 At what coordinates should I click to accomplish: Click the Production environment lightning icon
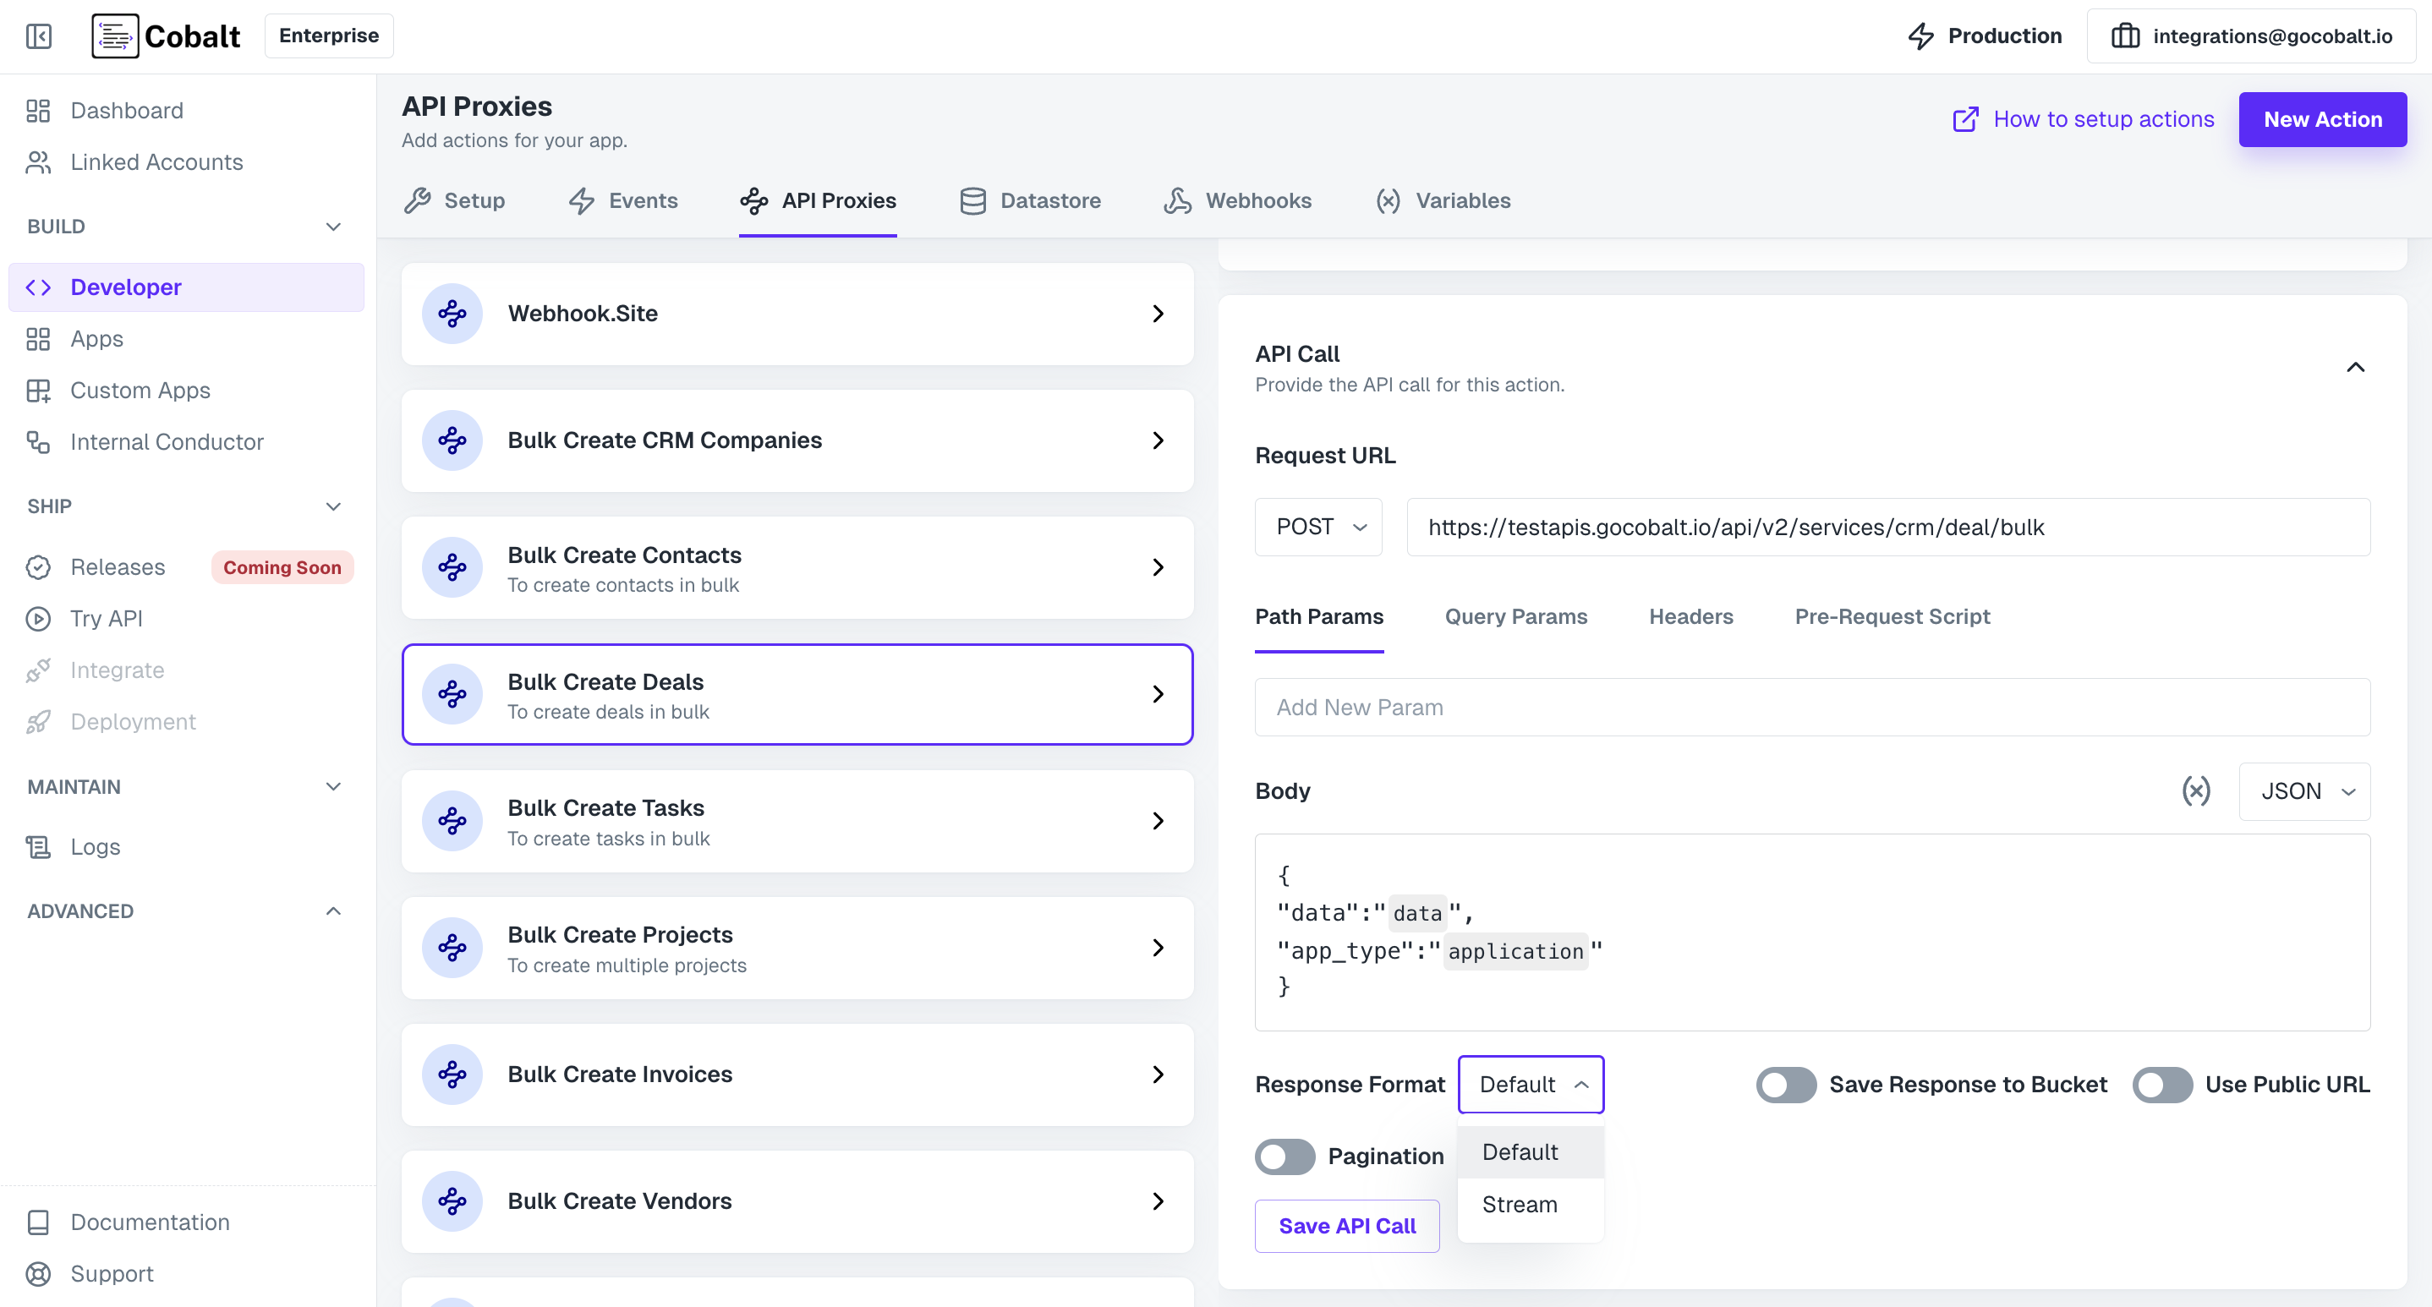[x=1920, y=36]
